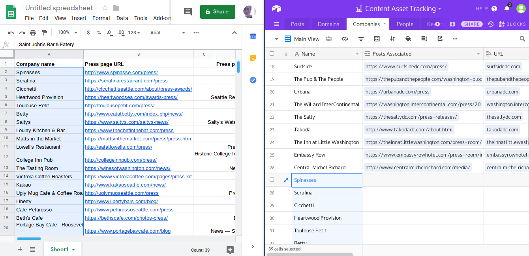The height and width of the screenshot is (256, 529).
Task: Open the Airtable group icon
Action: pos(377,39)
